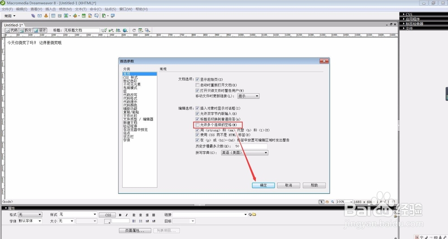Click the 页面属性... button
The image size is (448, 239).
click(x=135, y=231)
